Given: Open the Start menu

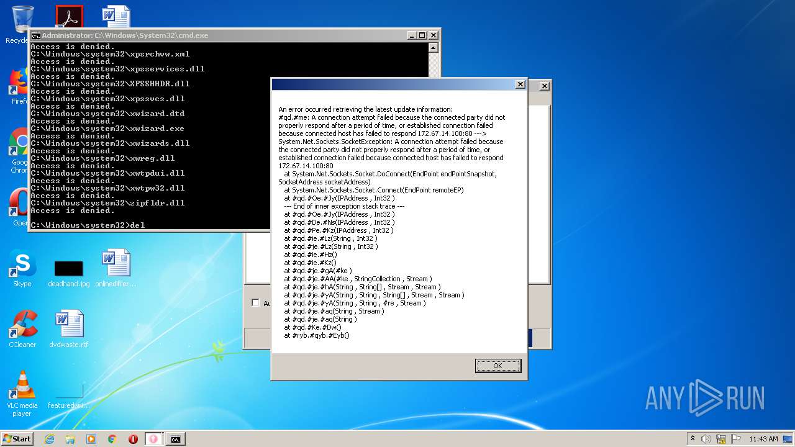Looking at the screenshot, I should coord(17,438).
